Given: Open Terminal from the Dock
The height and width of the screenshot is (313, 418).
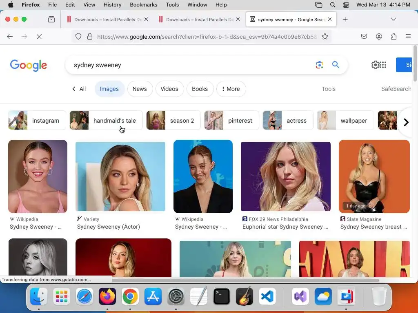Looking at the screenshot, I should 222,296.
